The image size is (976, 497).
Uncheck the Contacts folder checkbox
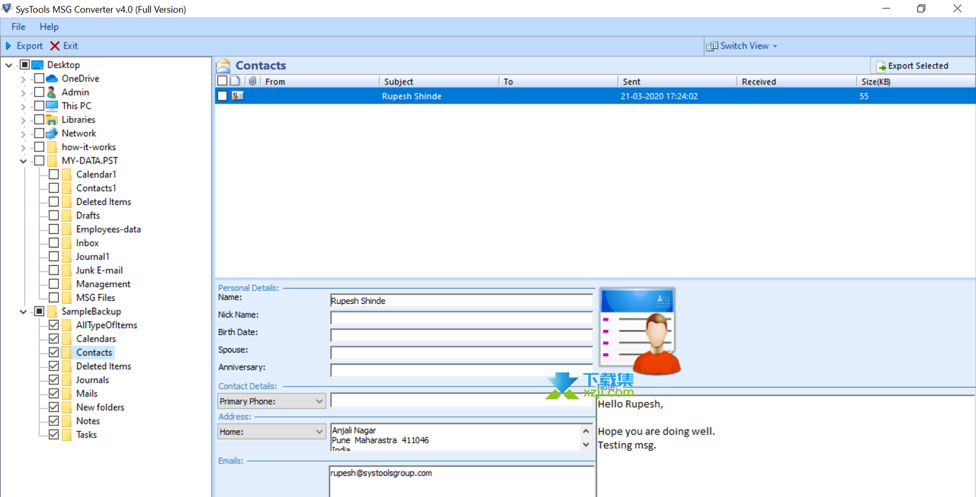coord(54,352)
